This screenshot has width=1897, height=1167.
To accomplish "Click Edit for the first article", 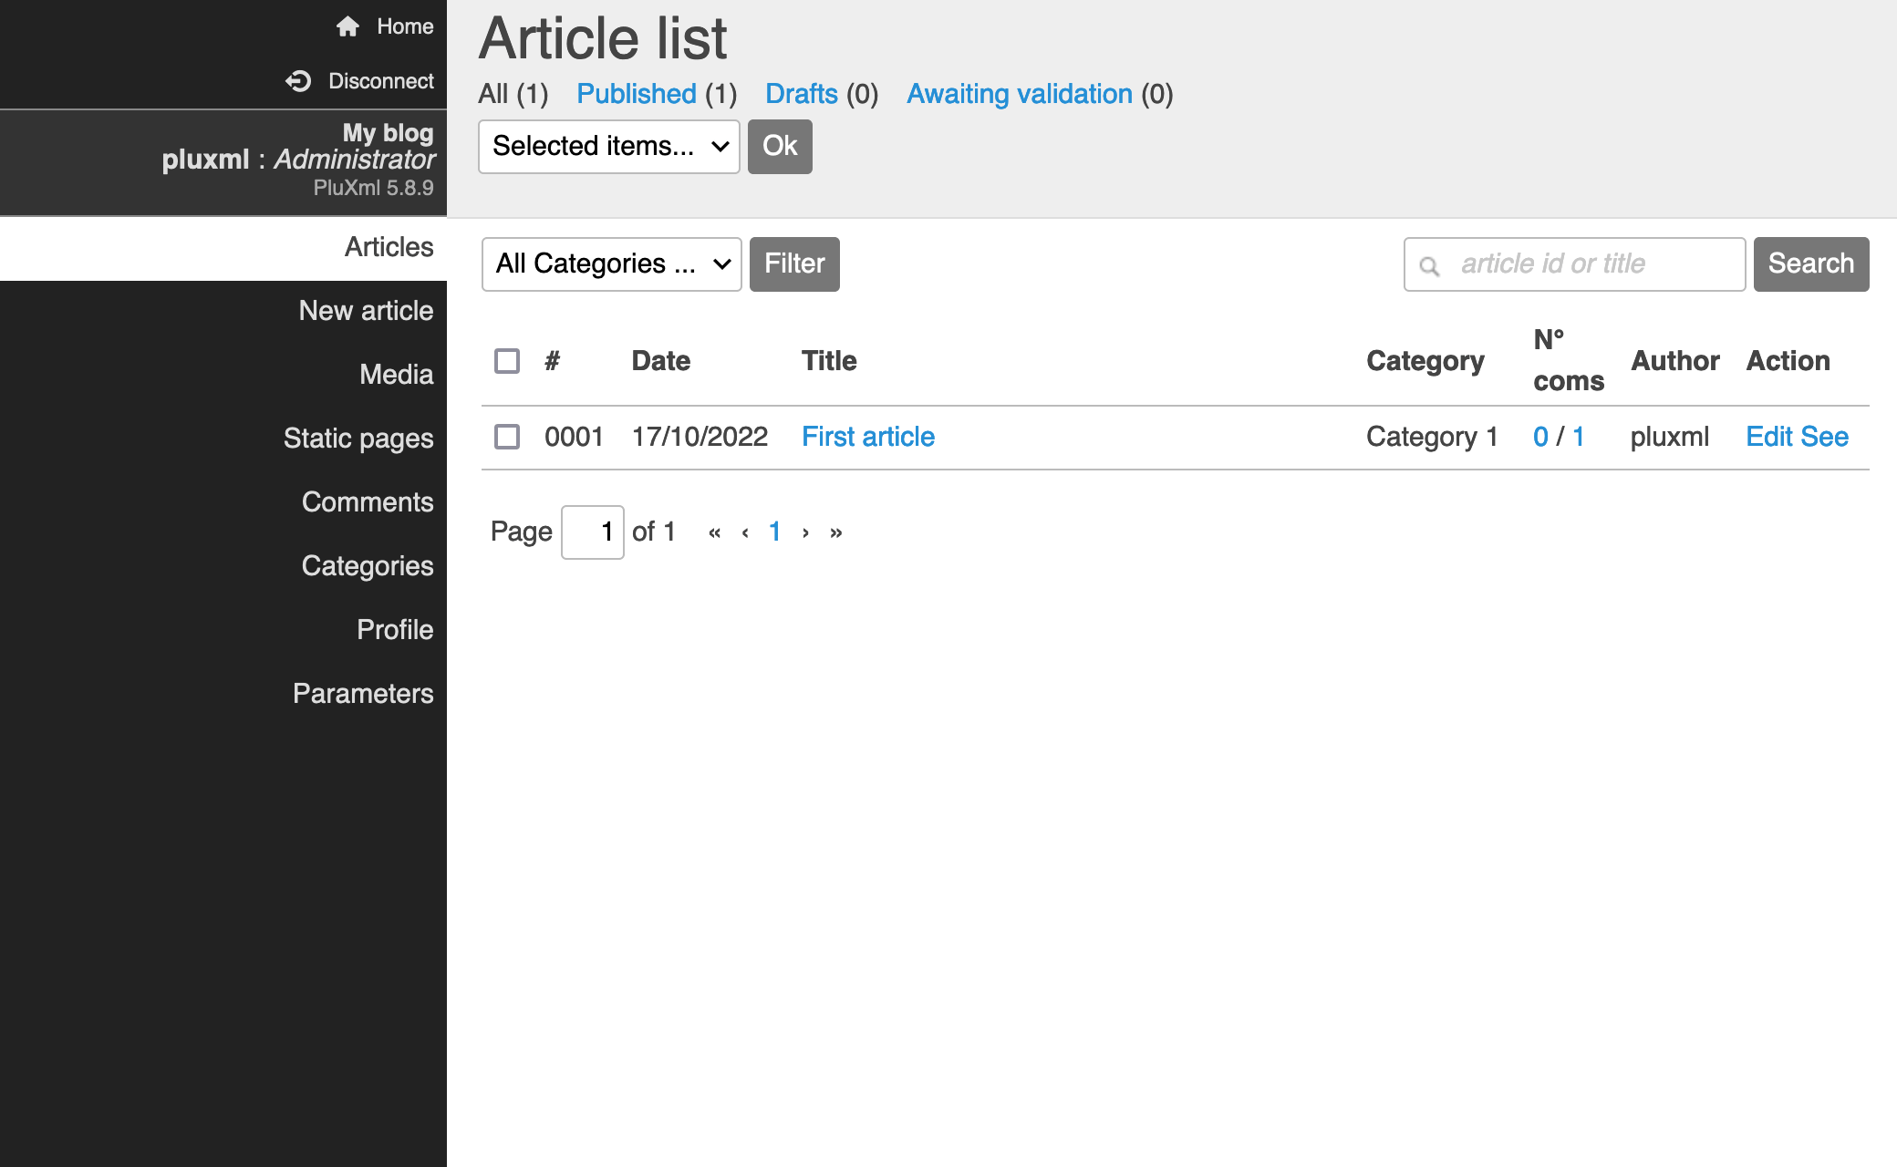I will tap(1769, 437).
